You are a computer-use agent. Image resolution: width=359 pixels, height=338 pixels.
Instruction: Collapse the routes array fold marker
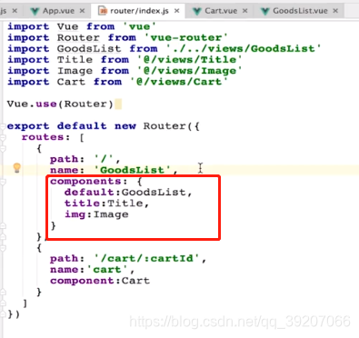[x=3, y=137]
